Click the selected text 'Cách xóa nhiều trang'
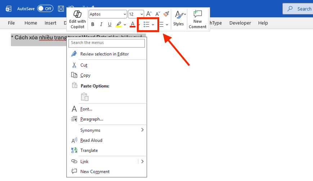Image resolution: width=313 pixels, height=181 pixels. pyautogui.click(x=40, y=37)
